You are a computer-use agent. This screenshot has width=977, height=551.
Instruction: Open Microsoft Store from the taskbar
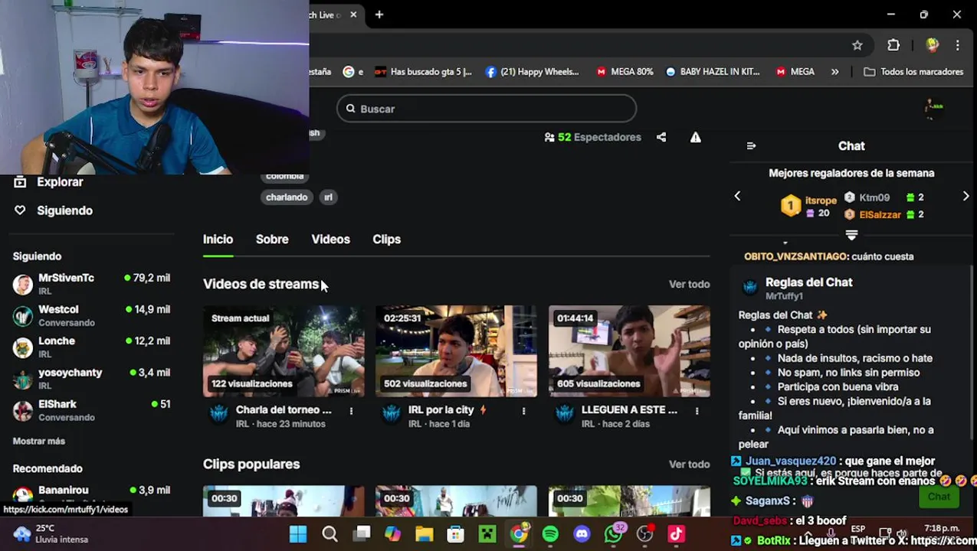click(x=455, y=534)
